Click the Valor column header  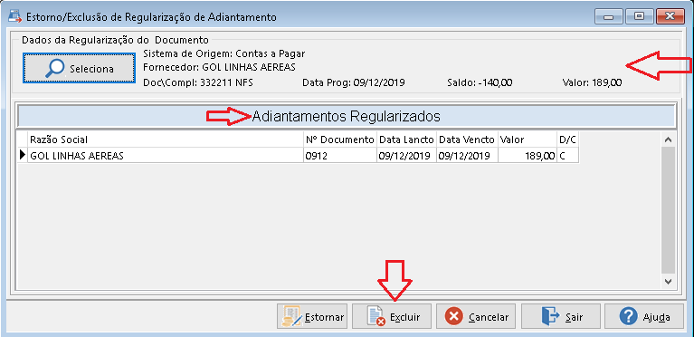[x=528, y=140]
